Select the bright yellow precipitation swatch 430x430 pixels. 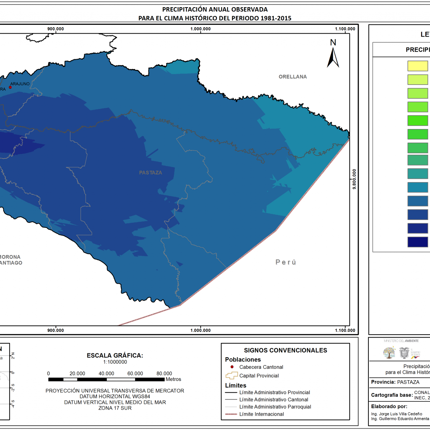coord(418,66)
